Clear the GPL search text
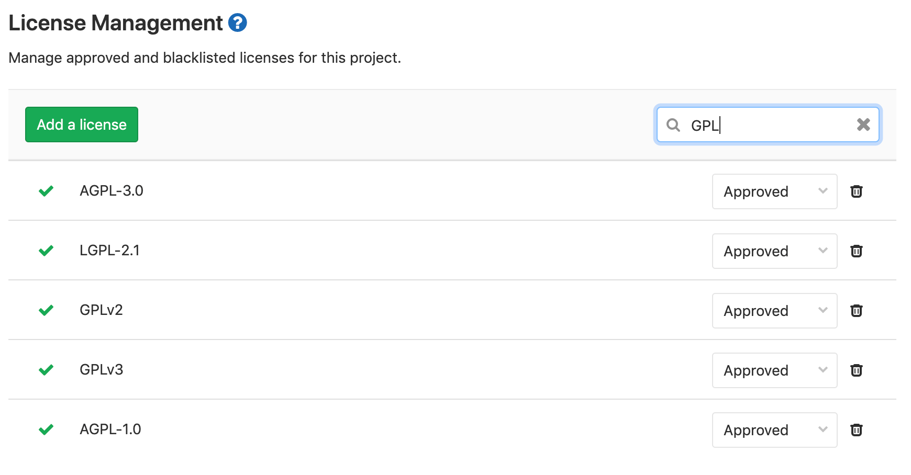911x475 pixels. (863, 125)
